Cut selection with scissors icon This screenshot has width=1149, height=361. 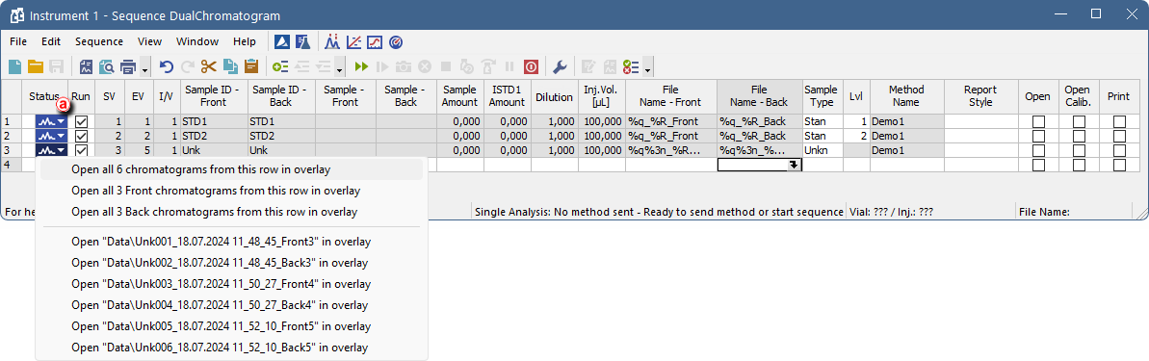[209, 66]
